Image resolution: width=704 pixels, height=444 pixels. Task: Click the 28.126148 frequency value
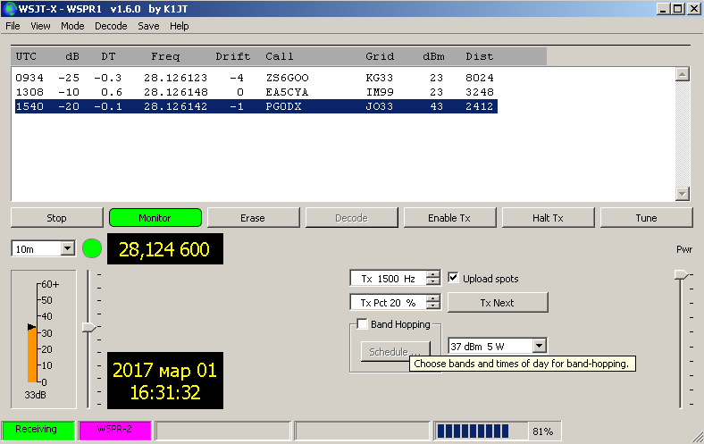[x=175, y=92]
